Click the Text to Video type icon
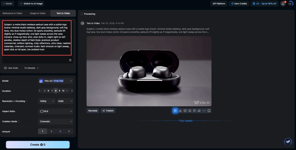 tap(82, 23)
